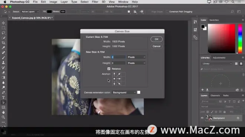Open the Filter menu
The width and height of the screenshot is (245, 137).
(x=95, y=2)
